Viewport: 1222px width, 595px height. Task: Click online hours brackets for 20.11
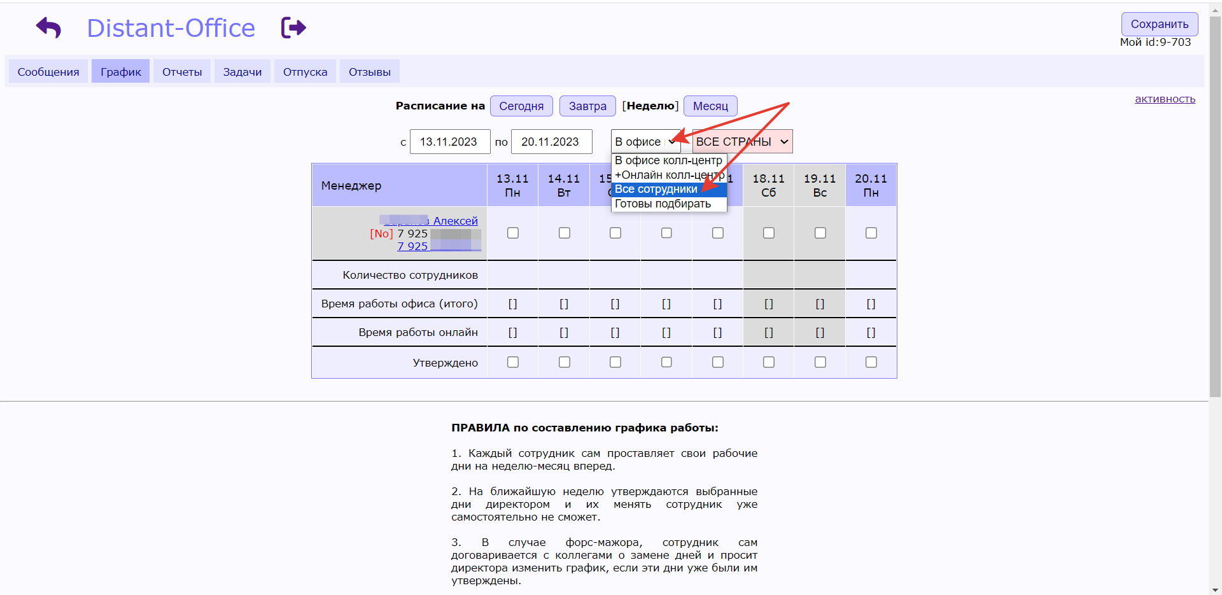click(871, 332)
